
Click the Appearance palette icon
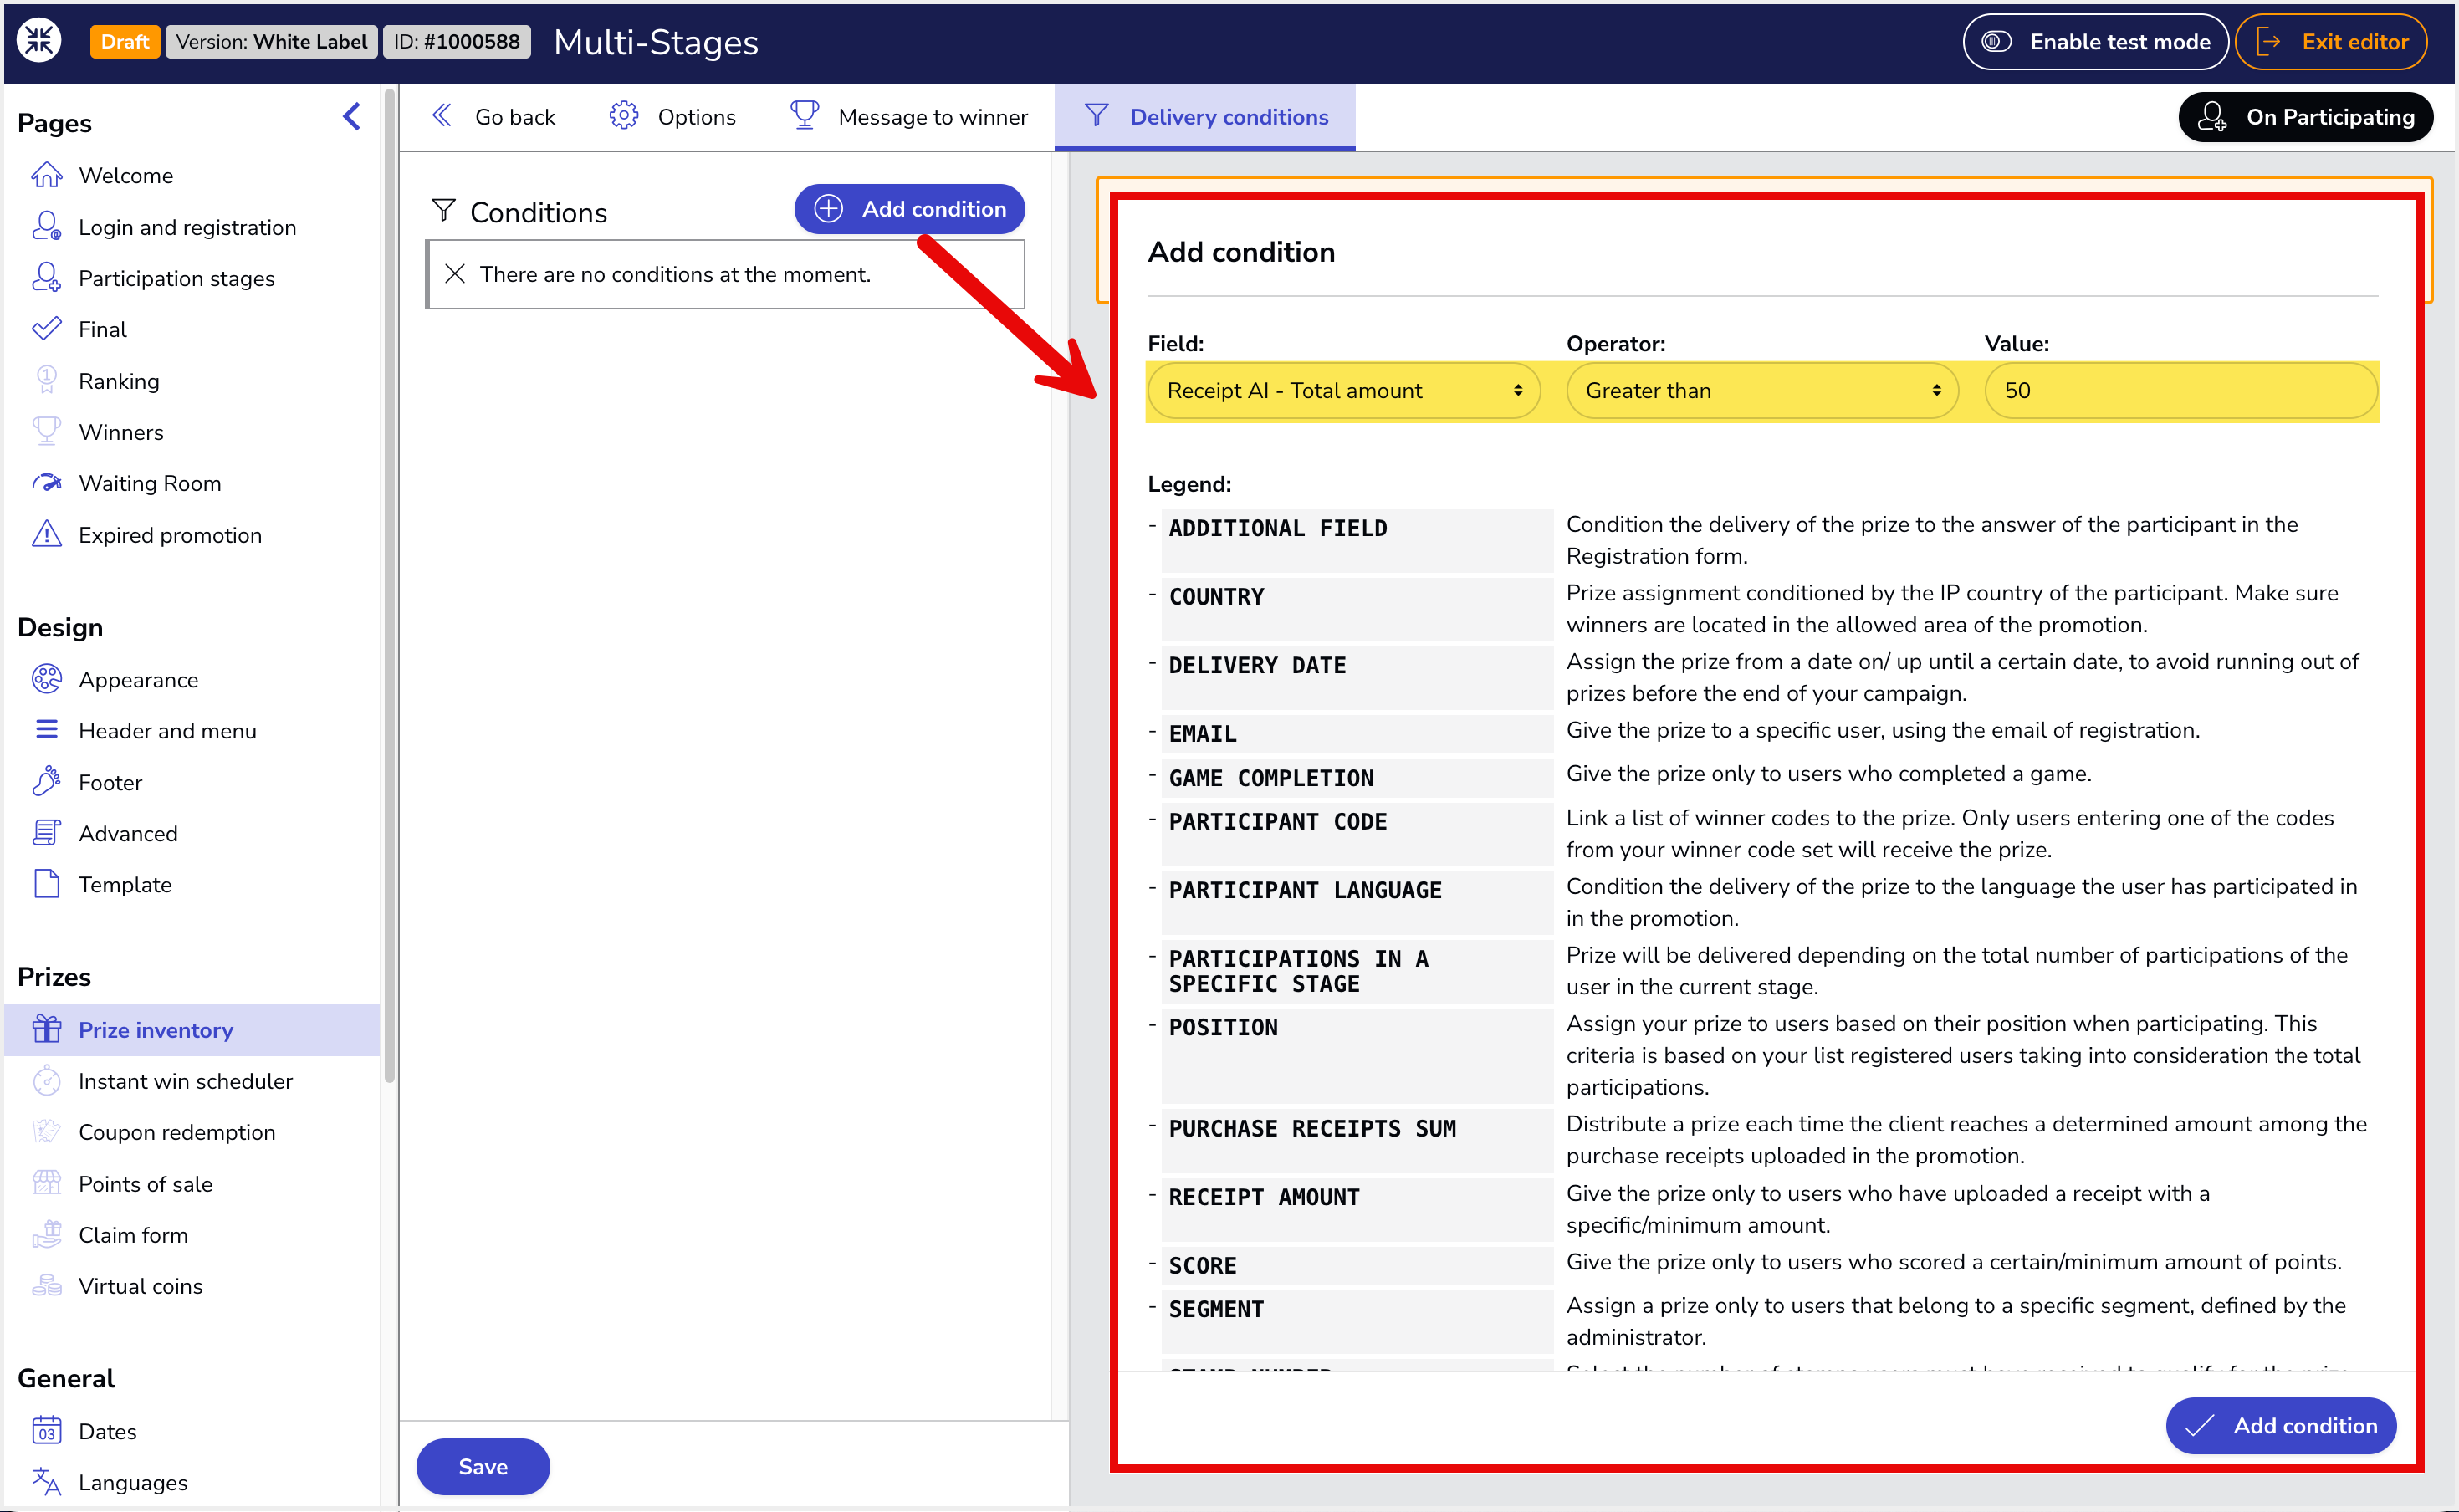pos(46,679)
